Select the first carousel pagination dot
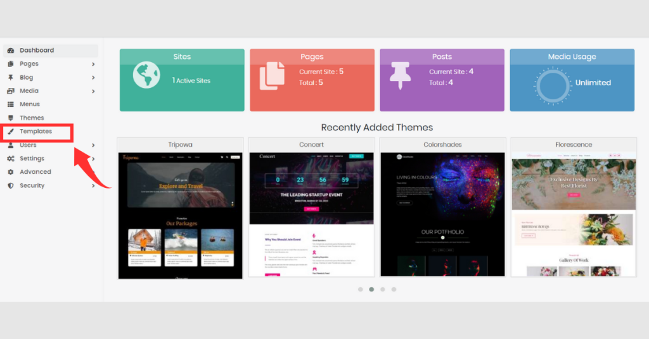The image size is (649, 339). coord(361,290)
